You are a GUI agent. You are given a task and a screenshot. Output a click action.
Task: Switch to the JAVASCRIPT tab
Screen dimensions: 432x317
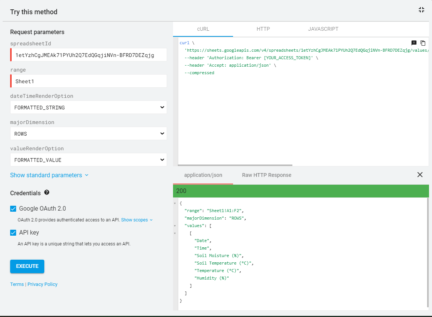point(323,29)
